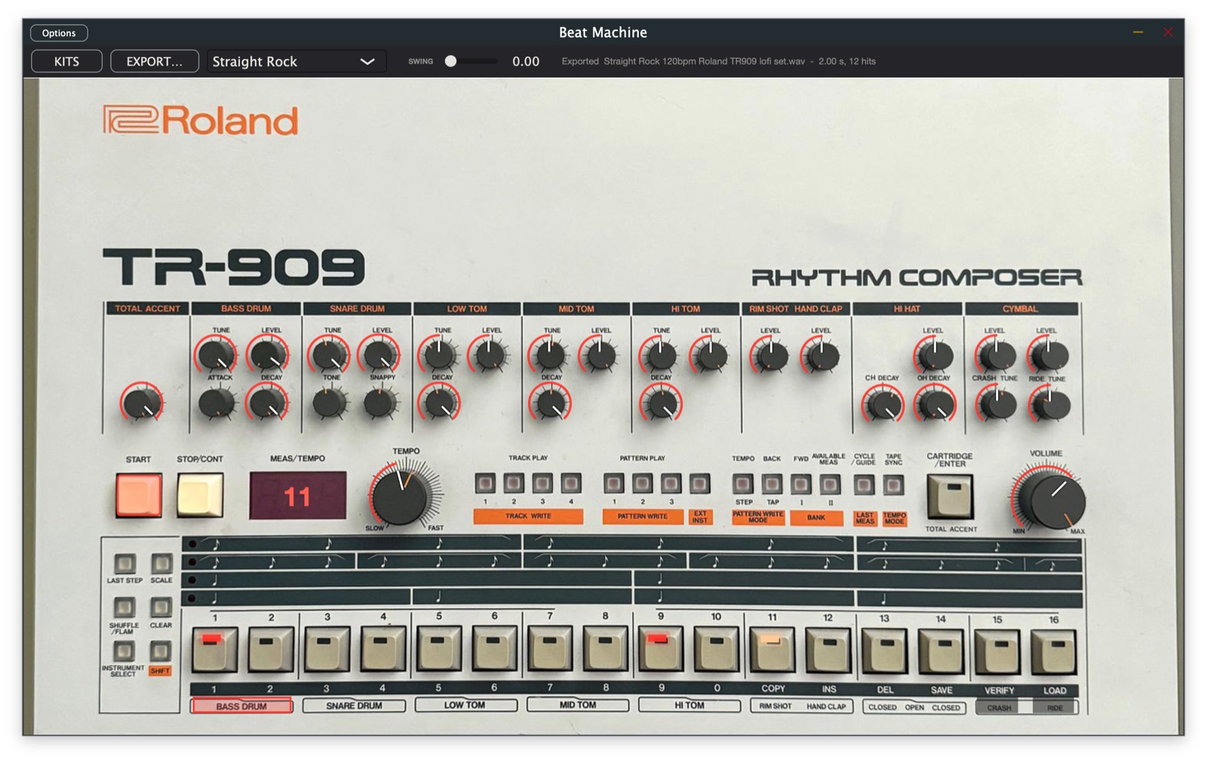Toggle step button 13 (DEL)
This screenshot has height=762, width=1207.
[885, 650]
